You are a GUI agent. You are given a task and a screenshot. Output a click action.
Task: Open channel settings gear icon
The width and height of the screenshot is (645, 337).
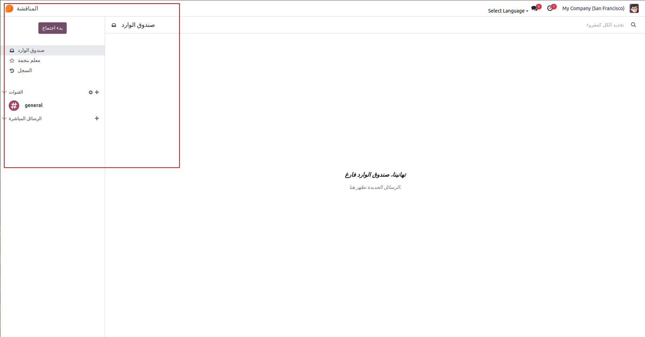click(x=91, y=92)
